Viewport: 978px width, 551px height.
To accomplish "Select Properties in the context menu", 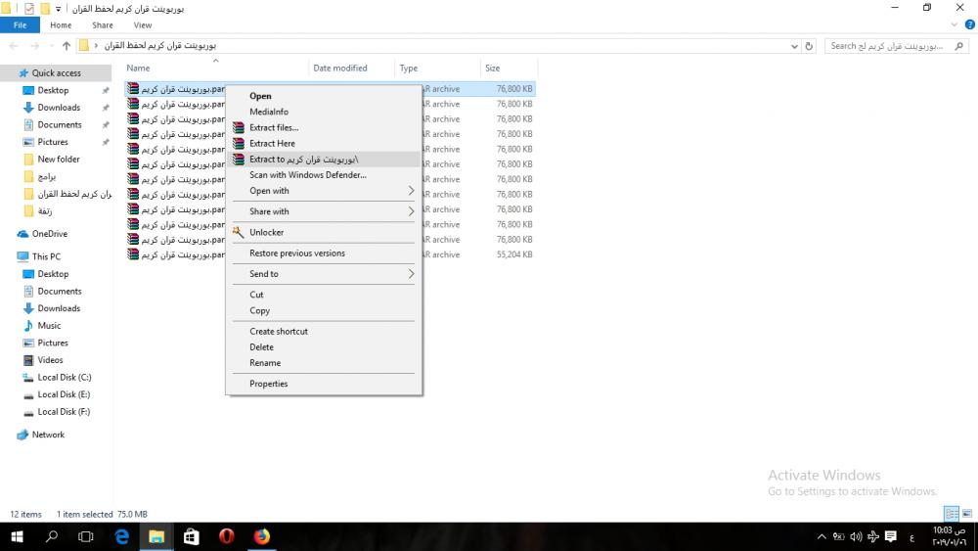I will (x=268, y=384).
